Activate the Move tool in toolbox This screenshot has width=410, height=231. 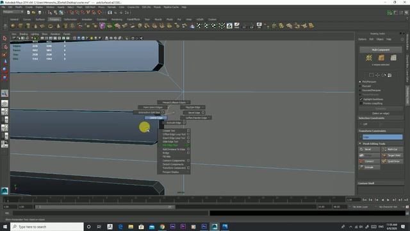click(x=4, y=62)
